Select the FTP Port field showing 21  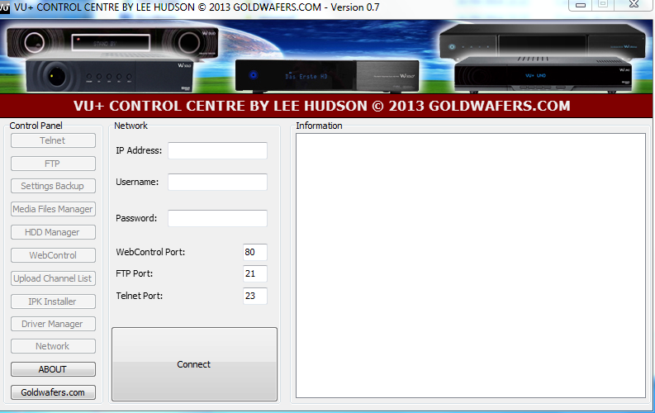[255, 273]
